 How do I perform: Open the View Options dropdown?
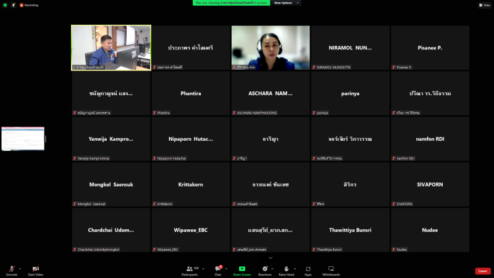[287, 3]
